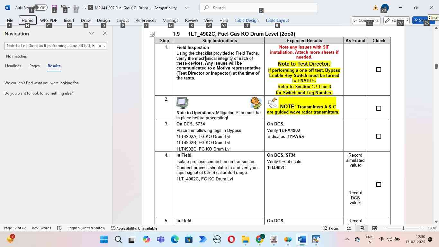Check the box for step 4
439x247 pixels.
pos(379,184)
